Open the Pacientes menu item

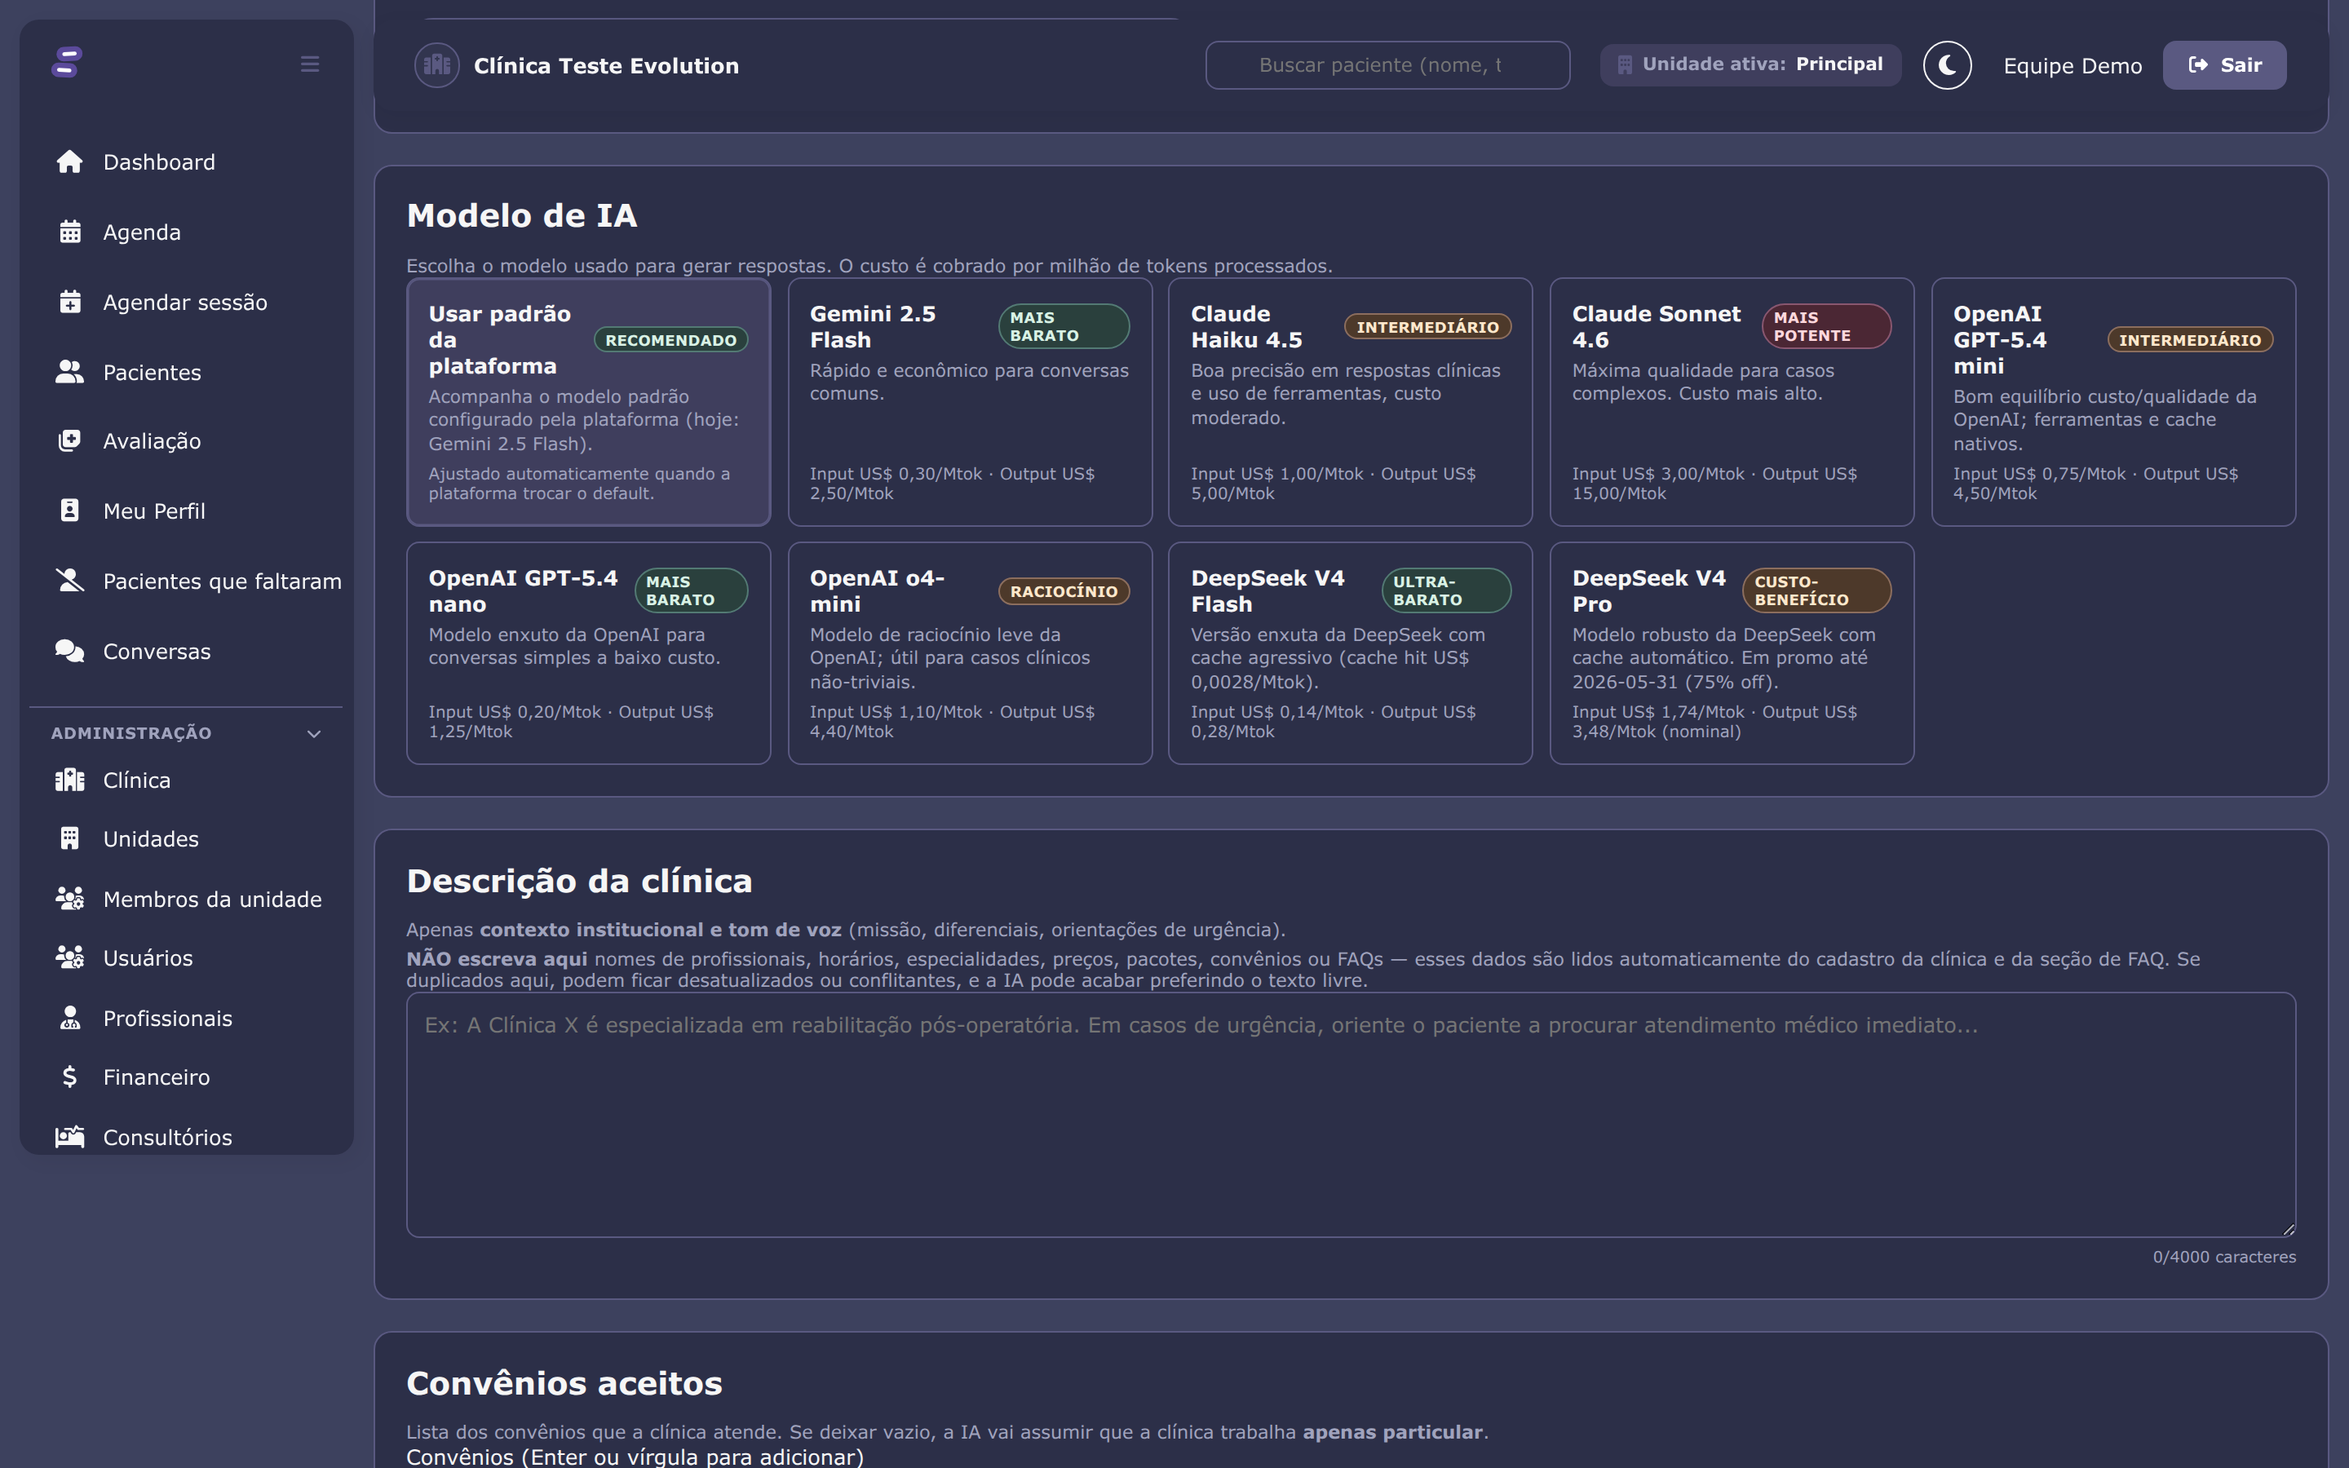186,372
